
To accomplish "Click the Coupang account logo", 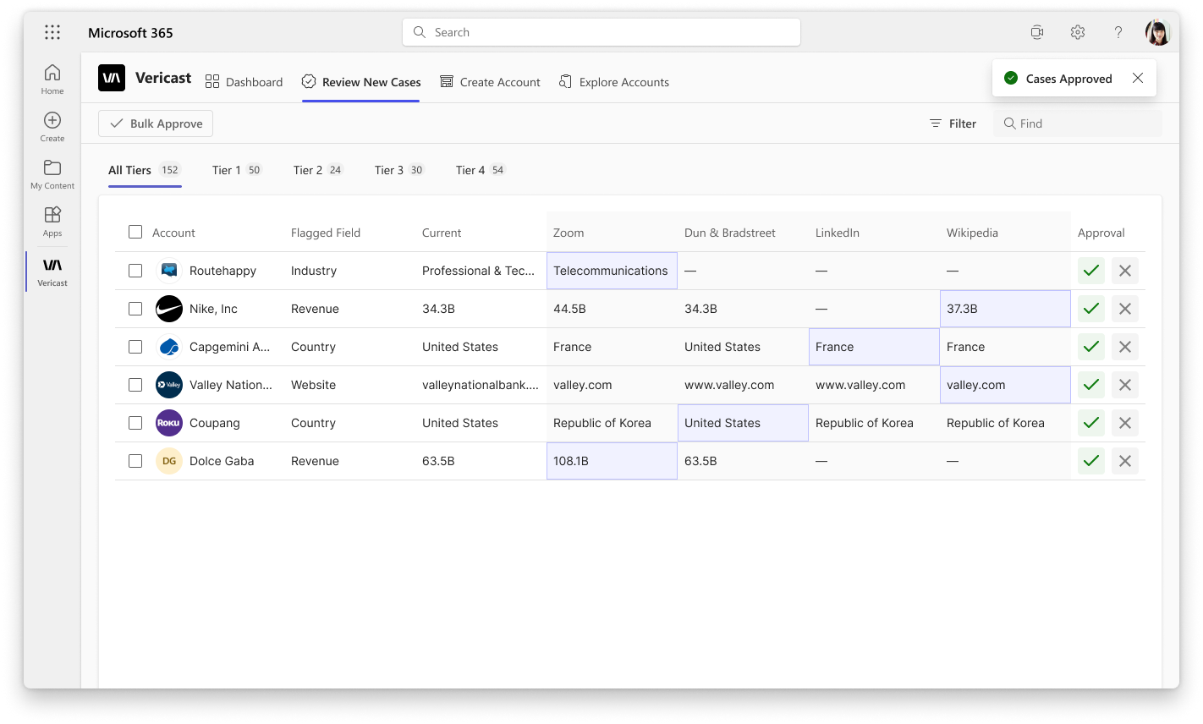I will pos(169,423).
